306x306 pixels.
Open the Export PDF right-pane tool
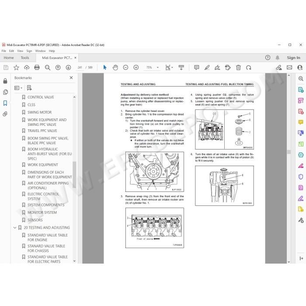(x=301, y=90)
